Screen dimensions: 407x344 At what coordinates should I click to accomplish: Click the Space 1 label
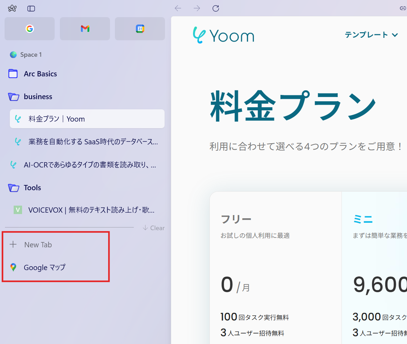pos(31,55)
